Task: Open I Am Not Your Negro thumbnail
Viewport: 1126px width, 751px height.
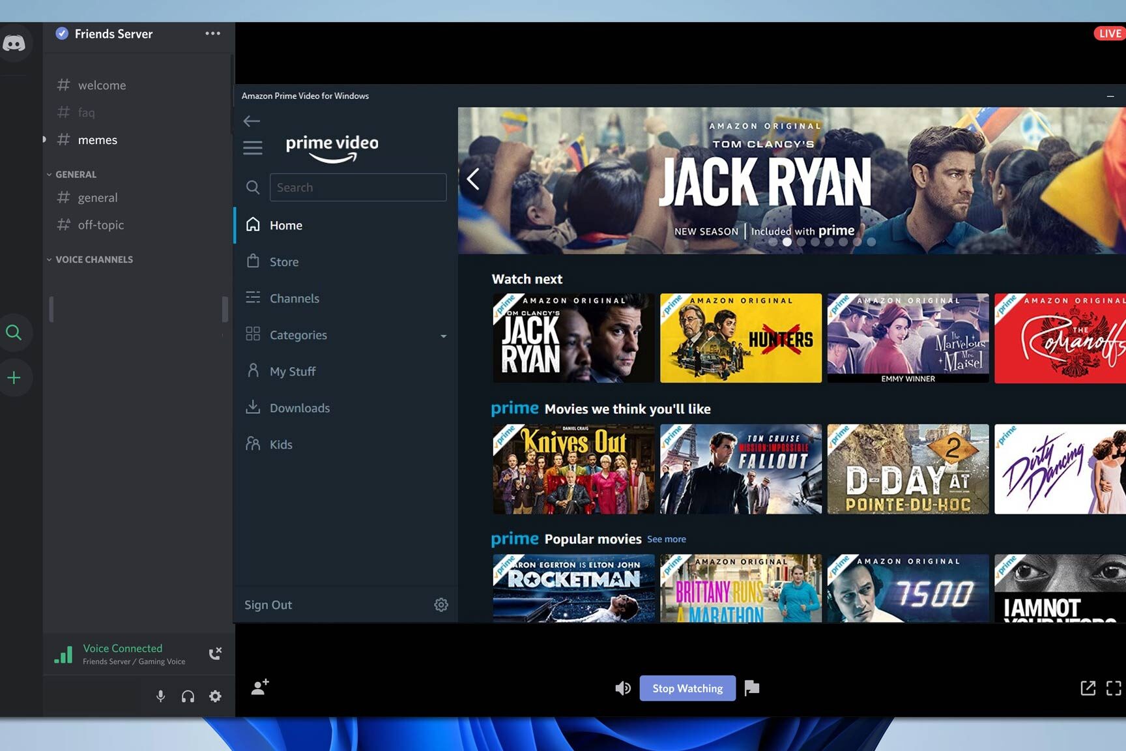Action: [1060, 588]
